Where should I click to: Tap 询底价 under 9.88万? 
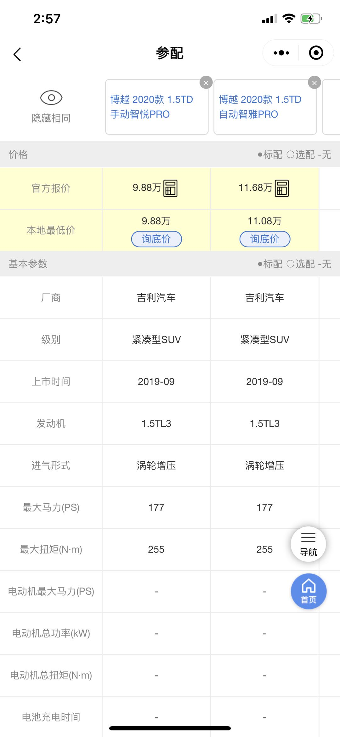pos(156,239)
